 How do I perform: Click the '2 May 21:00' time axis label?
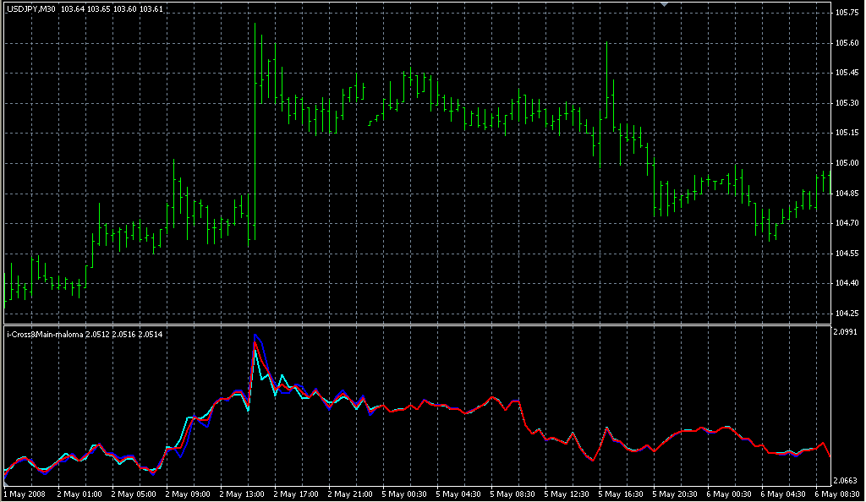(351, 494)
